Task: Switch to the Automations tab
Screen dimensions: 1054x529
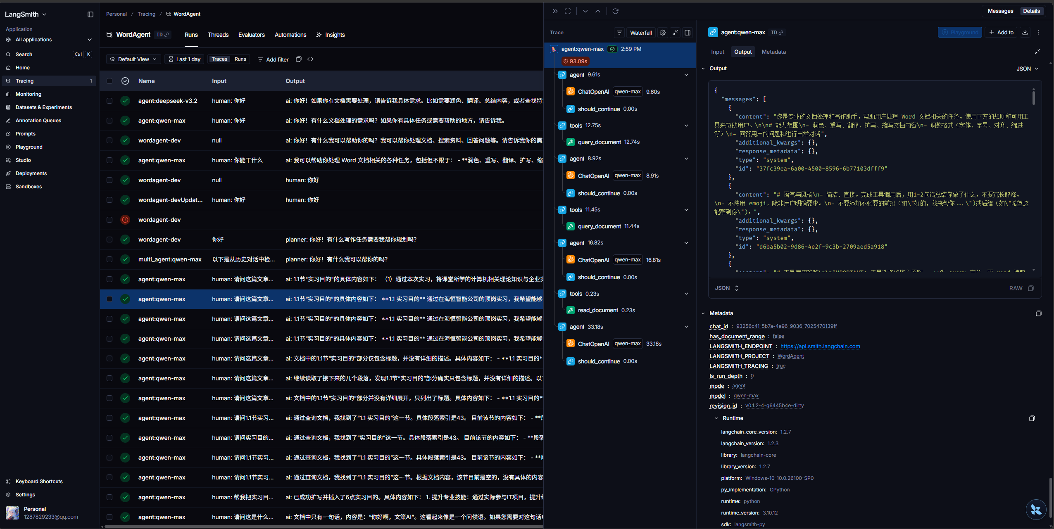Action: coord(290,35)
